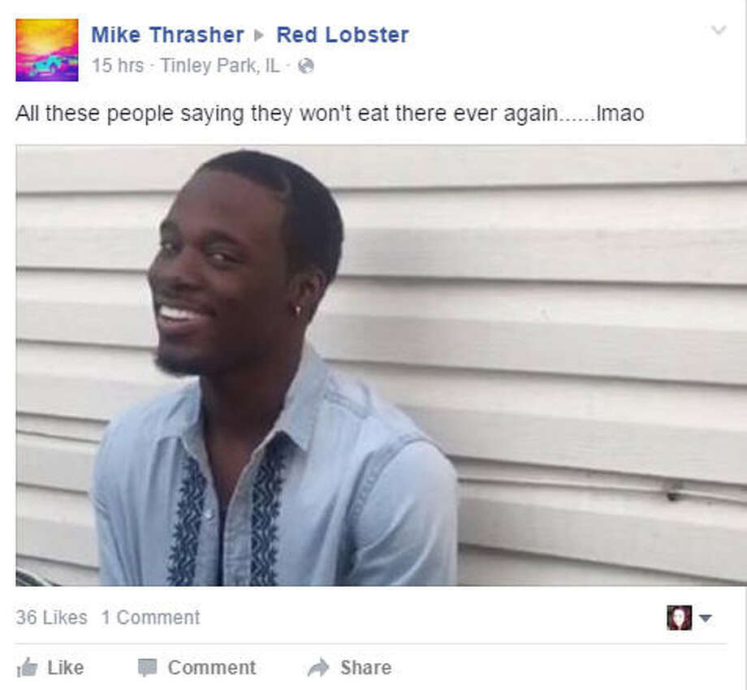Click the Comment button label
The image size is (747, 690).
tap(212, 667)
